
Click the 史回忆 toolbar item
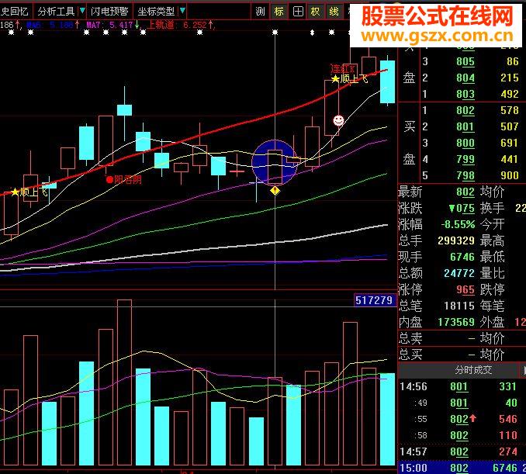[x=14, y=12]
